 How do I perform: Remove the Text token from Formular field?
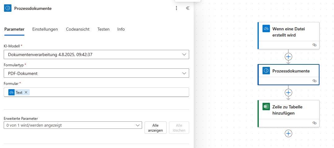coord(26,92)
